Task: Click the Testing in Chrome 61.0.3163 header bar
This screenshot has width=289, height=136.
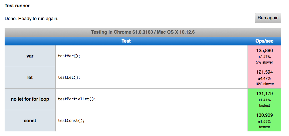Action: tap(143, 32)
